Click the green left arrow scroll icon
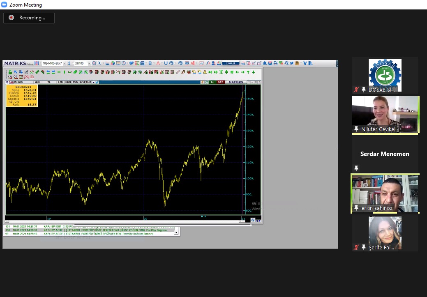The height and width of the screenshot is (297, 427). [237, 72]
